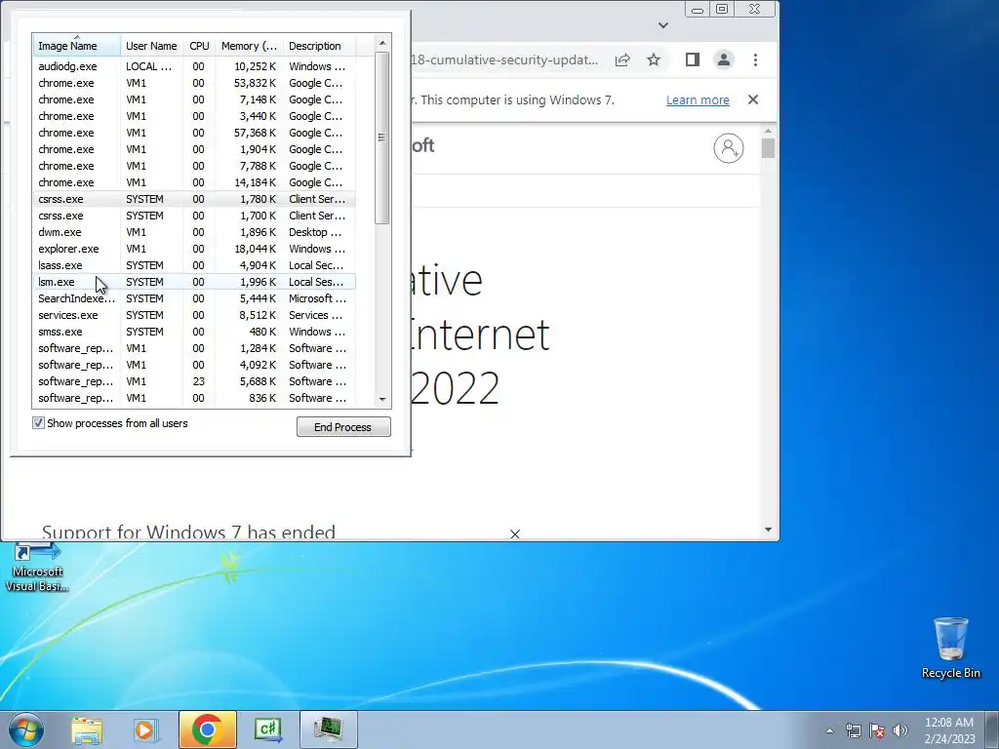
Task: Select the explorer.exe process row
Action: (x=194, y=249)
